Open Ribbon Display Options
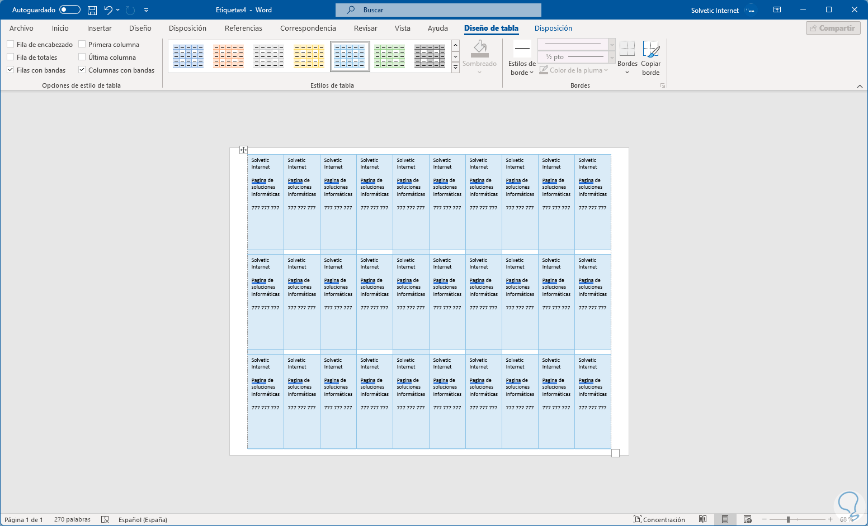This screenshot has height=526, width=868. pyautogui.click(x=777, y=10)
